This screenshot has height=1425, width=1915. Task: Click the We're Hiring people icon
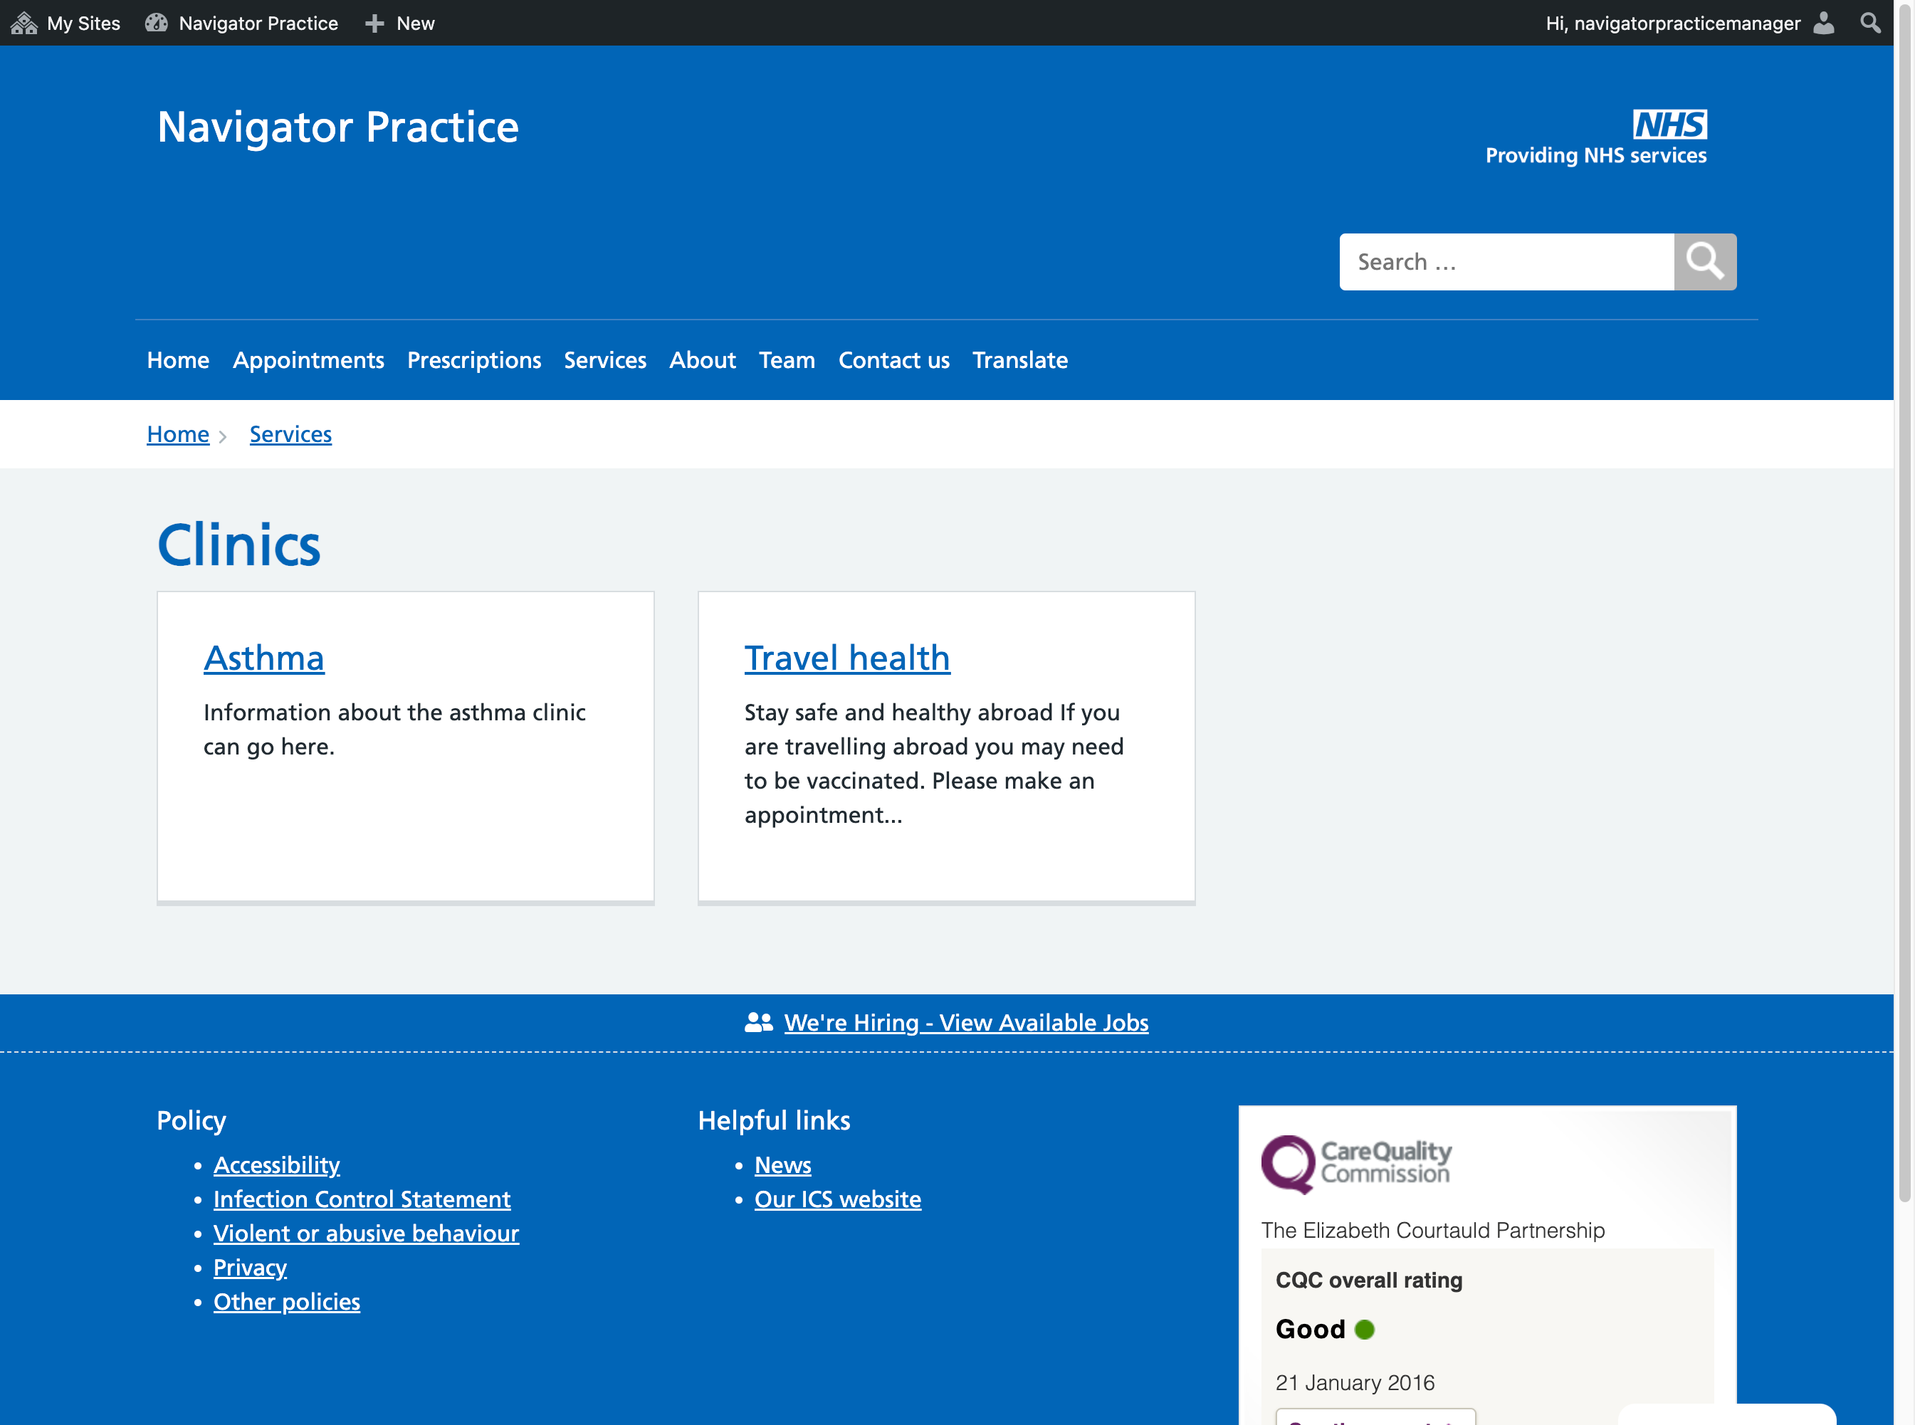(758, 1022)
